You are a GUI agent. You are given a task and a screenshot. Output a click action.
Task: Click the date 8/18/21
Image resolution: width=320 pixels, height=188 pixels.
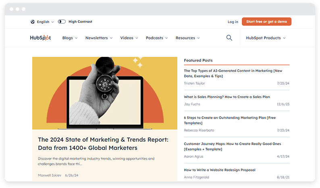[283, 178]
